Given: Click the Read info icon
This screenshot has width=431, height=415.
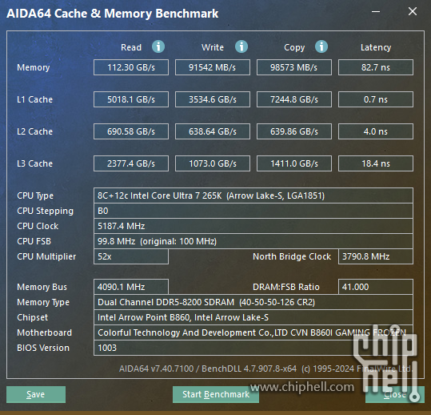Looking at the screenshot, I should click(158, 46).
